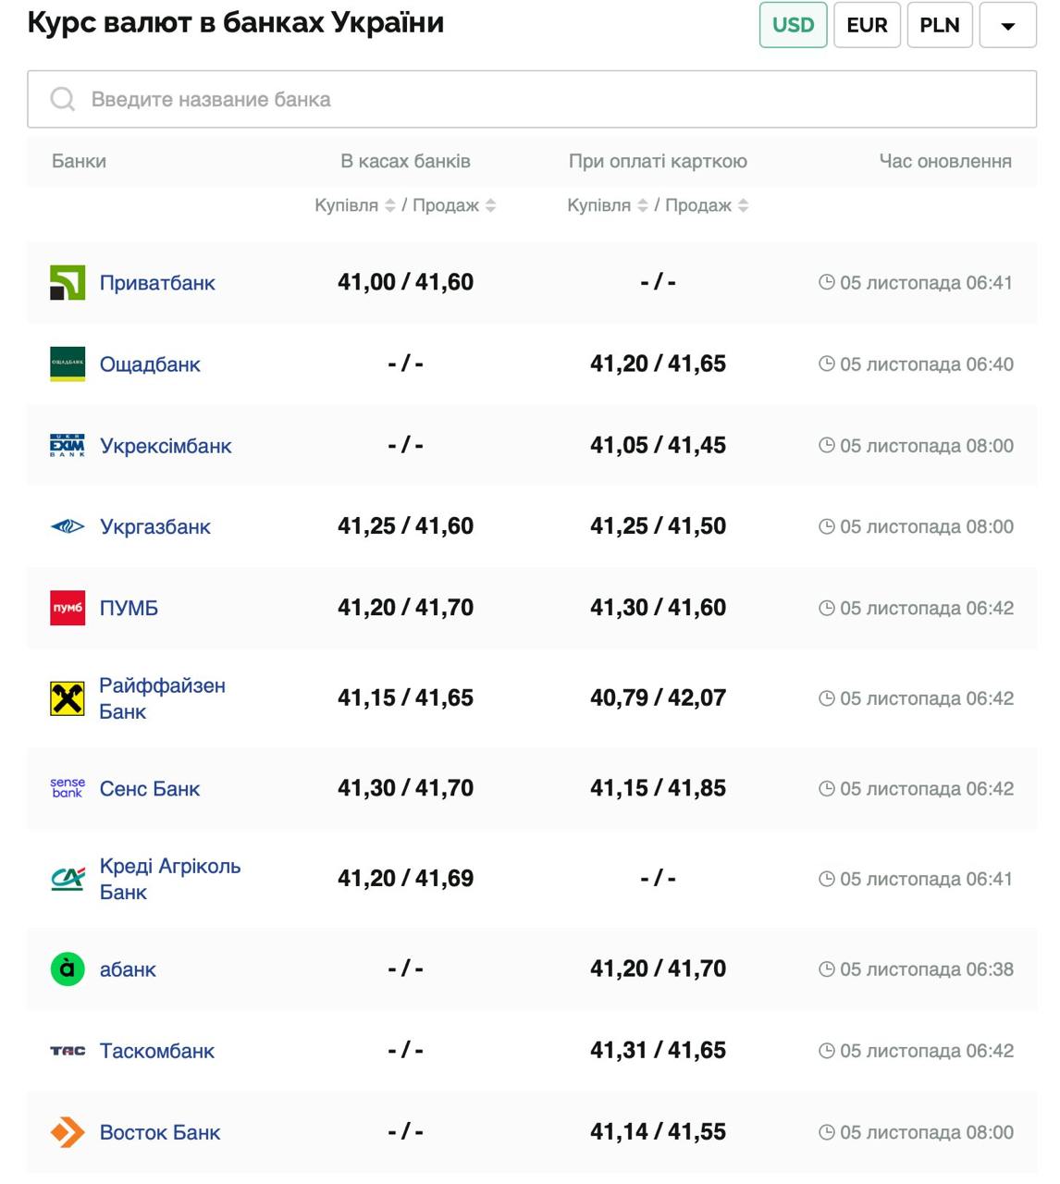Click the Приватбанк logo icon
Image resolution: width=1060 pixels, height=1184 pixels.
tap(68, 283)
